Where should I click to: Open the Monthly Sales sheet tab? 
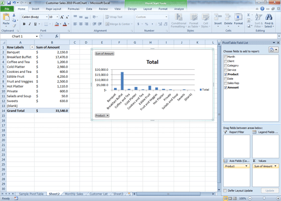point(74,194)
